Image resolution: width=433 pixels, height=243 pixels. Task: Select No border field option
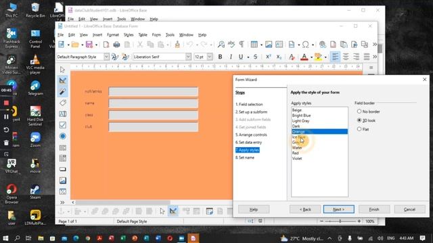(368, 111)
